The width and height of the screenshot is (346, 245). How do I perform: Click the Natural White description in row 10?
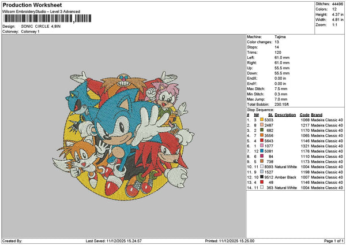285,167
